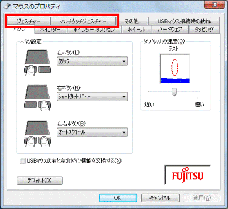Click the 速い label under slider
Viewport: 228px width, 209px height.
pyautogui.click(x=199, y=104)
